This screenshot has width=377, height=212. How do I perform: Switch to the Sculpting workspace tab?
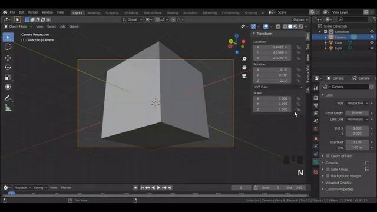click(112, 13)
